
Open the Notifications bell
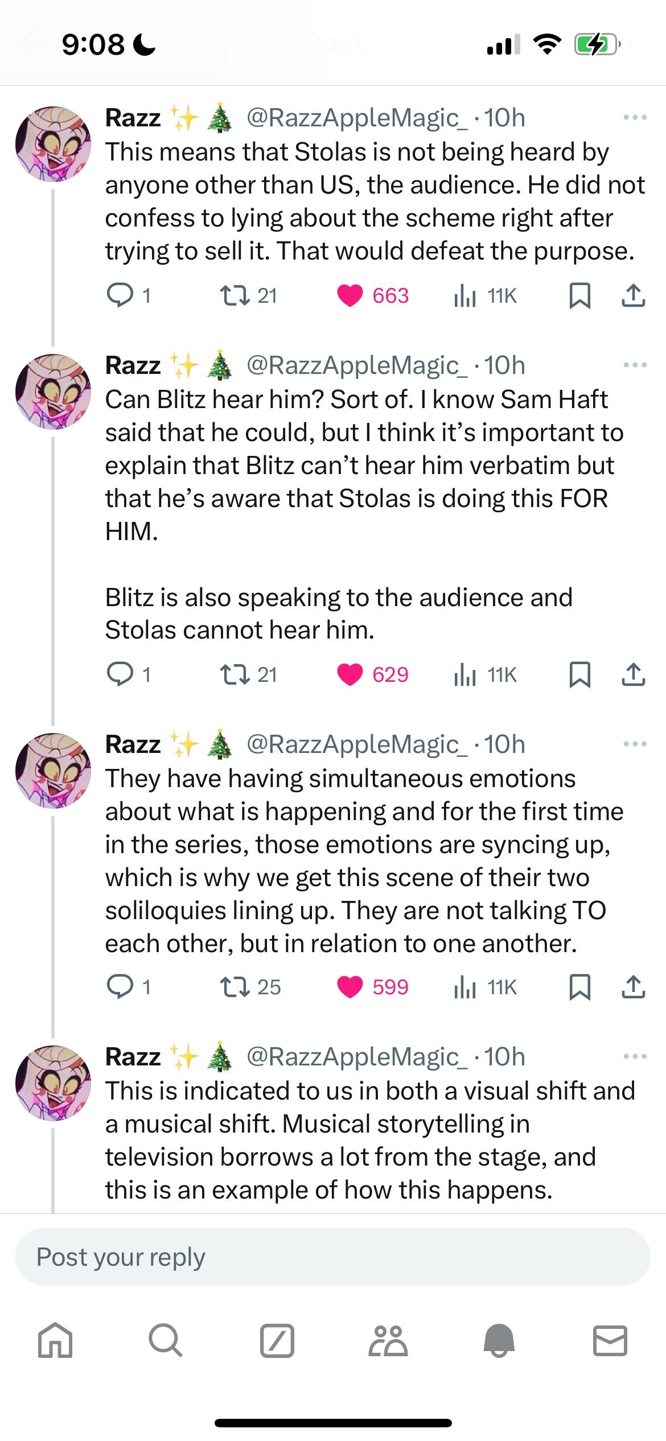click(499, 1341)
